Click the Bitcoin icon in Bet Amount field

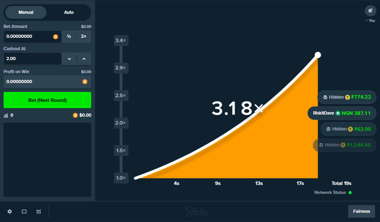pyautogui.click(x=56, y=36)
